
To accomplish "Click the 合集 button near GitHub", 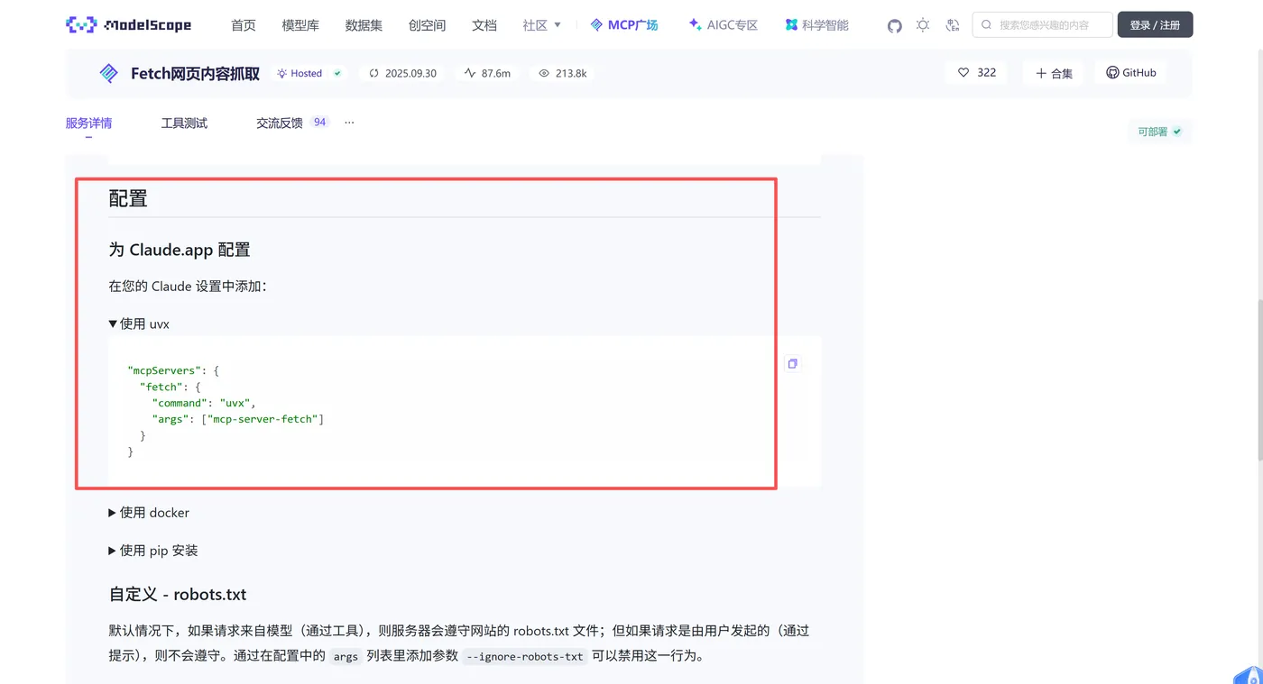I will (x=1054, y=72).
